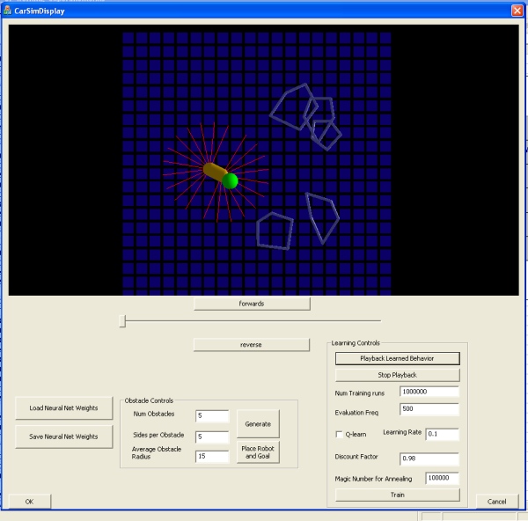Click Stop Playback button

[397, 375]
